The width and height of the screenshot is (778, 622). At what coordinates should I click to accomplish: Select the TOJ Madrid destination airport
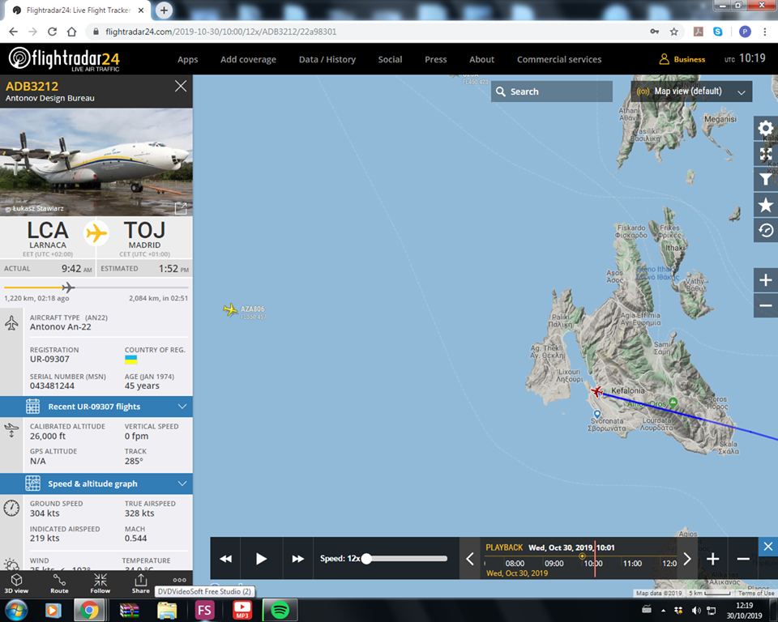[x=144, y=236]
